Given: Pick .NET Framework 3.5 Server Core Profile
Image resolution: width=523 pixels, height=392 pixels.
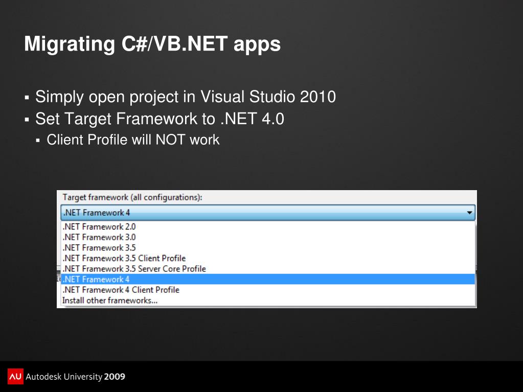Looking at the screenshot, I should [268, 269].
